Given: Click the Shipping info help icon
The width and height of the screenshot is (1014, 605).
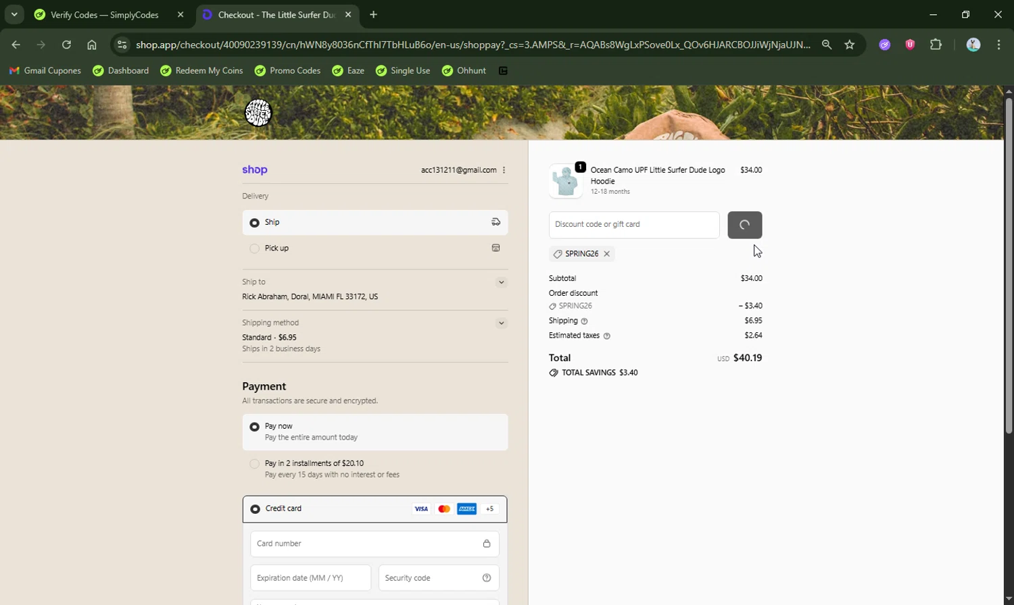Looking at the screenshot, I should click(585, 321).
